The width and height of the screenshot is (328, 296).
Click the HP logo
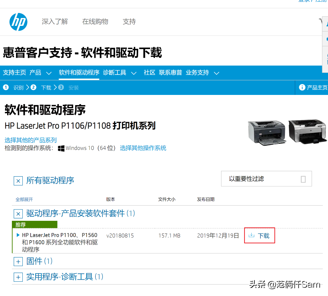[x=18, y=22]
